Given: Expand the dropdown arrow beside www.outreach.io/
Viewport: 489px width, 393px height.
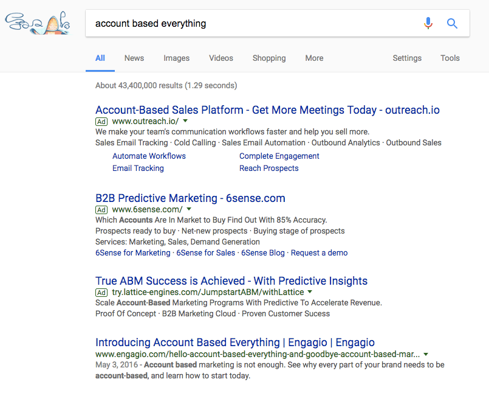Looking at the screenshot, I should [185, 120].
